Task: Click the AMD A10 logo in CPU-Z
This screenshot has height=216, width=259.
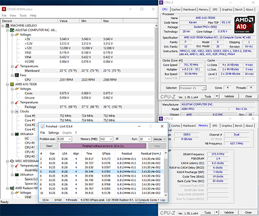Action: (245, 25)
